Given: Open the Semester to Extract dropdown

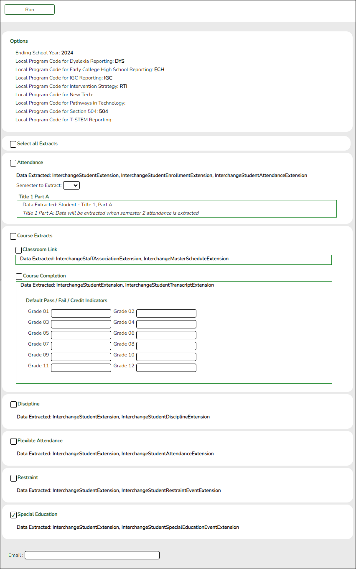Looking at the screenshot, I should [71, 185].
